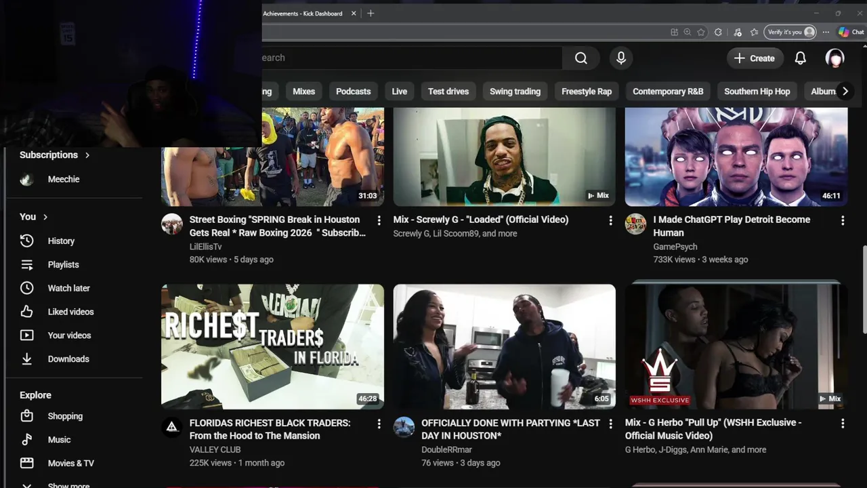Select the Podcasts filter chip

[354, 91]
